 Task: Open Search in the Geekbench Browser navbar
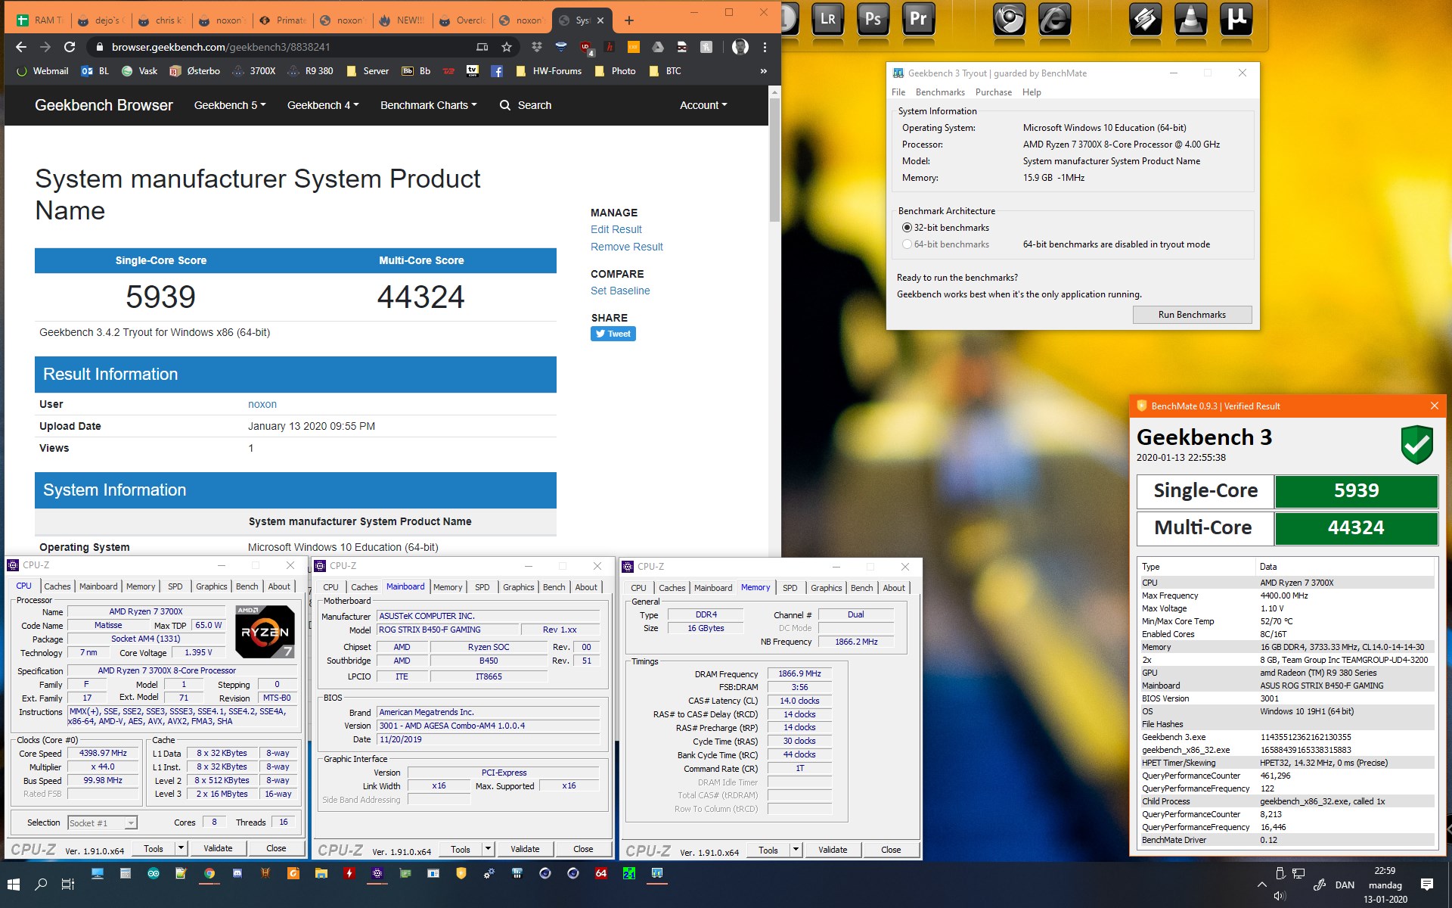coord(526,105)
